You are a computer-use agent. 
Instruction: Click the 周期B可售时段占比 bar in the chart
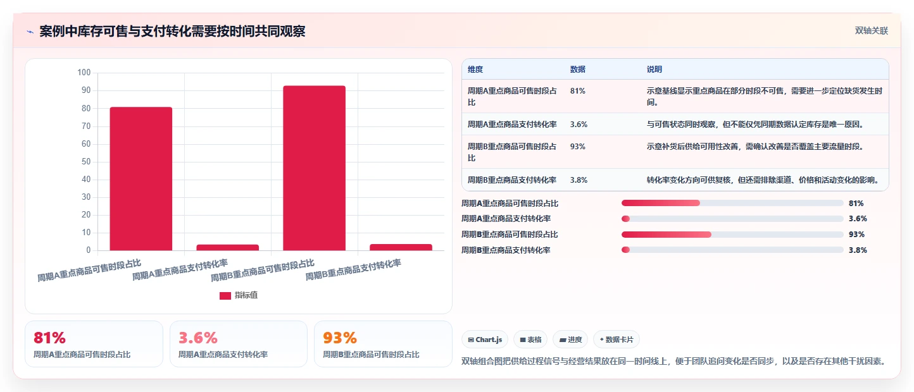coord(315,168)
